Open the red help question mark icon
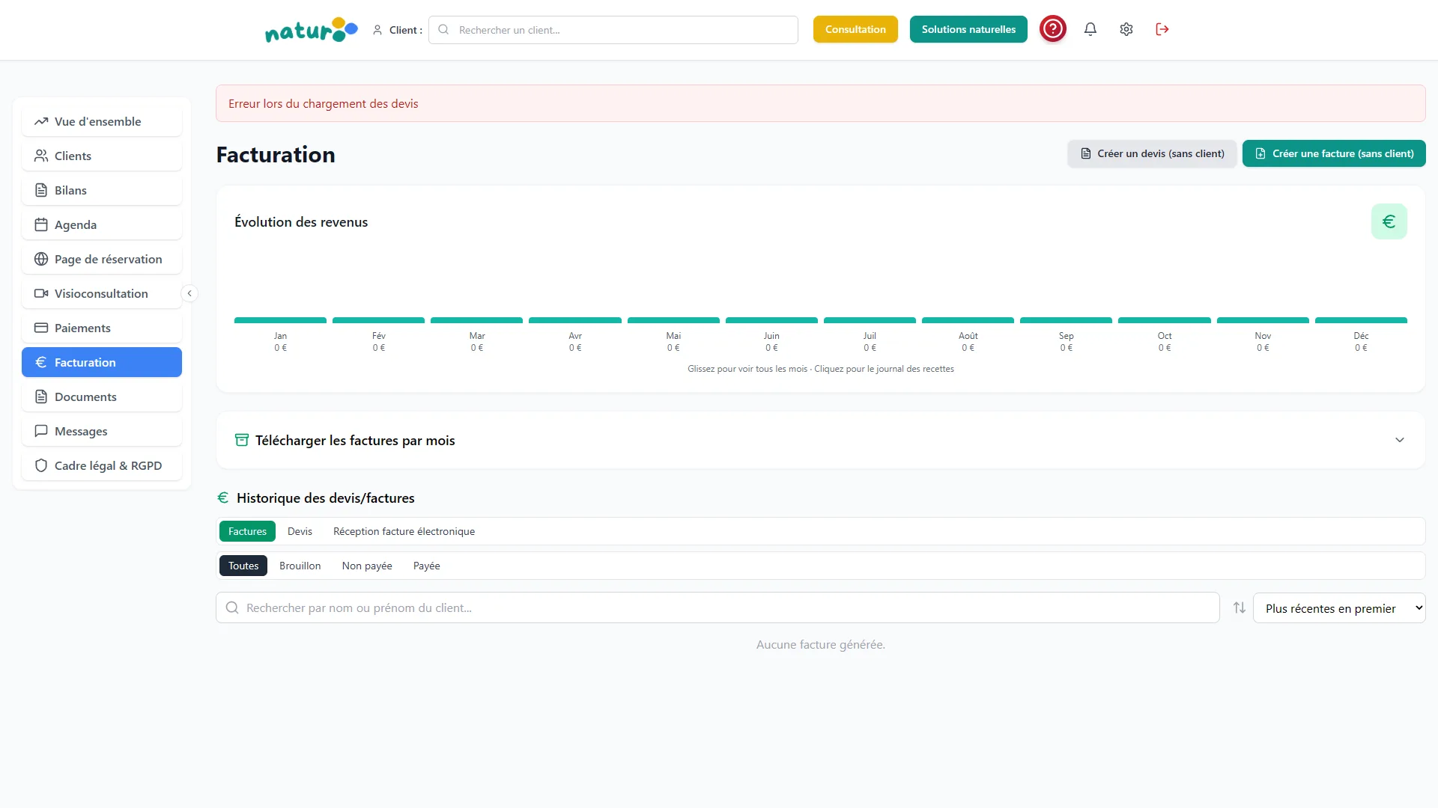This screenshot has width=1438, height=808. click(x=1053, y=29)
